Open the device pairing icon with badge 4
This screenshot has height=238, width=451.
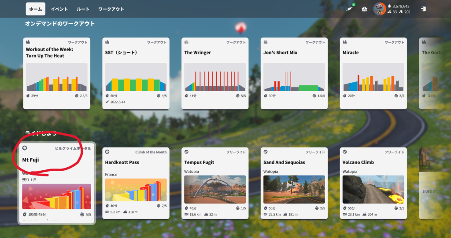350,8
